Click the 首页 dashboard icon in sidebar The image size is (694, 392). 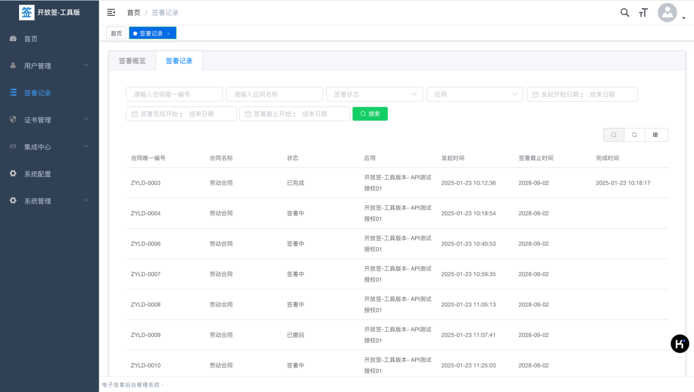[x=13, y=39]
